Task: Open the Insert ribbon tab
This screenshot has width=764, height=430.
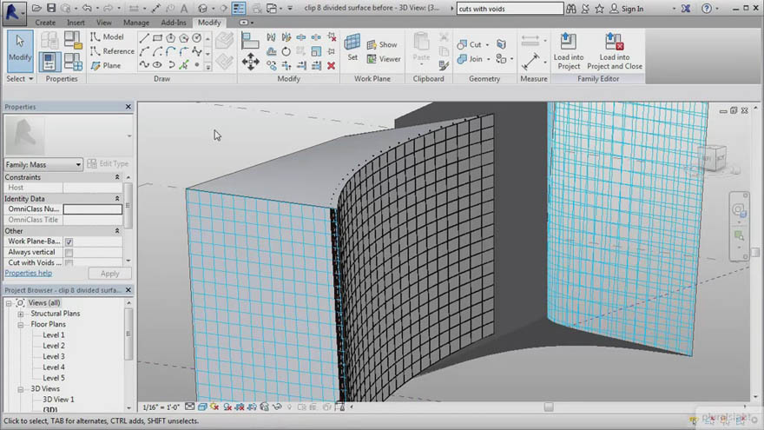Action: point(76,23)
